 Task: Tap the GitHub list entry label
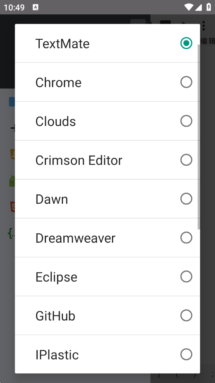55,316
